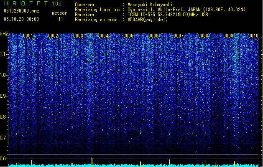Select Ogata-vill. Akita-Pref. JAPAN location text
263x167 pixels.
point(186,10)
